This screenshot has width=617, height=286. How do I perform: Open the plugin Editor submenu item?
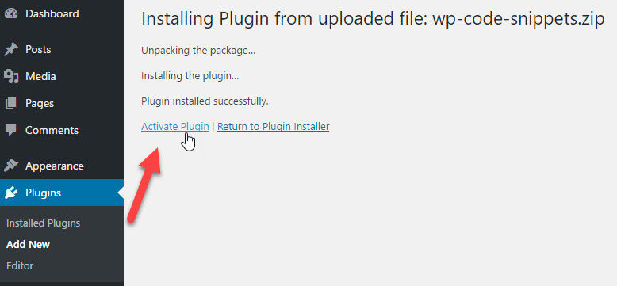pyautogui.click(x=20, y=265)
